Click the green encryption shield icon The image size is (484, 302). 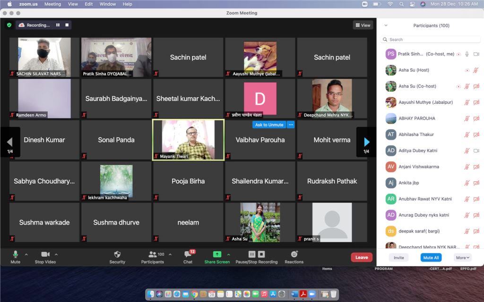click(x=9, y=25)
